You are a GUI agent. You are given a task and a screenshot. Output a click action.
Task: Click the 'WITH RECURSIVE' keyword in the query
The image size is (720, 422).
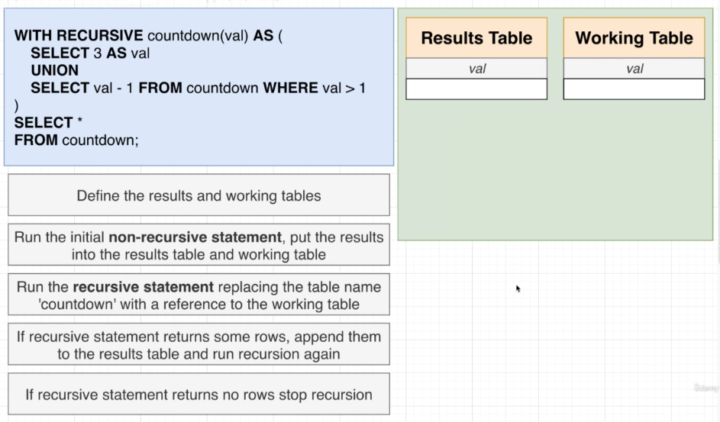[x=79, y=35]
